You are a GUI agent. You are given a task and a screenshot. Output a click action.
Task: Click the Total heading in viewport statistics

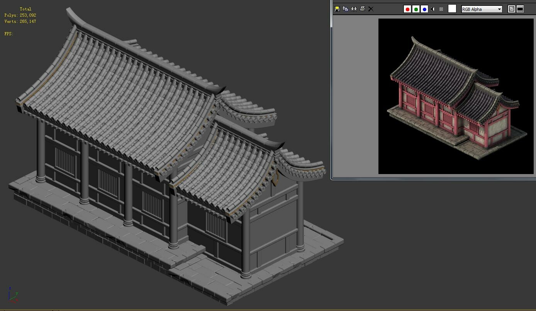click(x=25, y=9)
